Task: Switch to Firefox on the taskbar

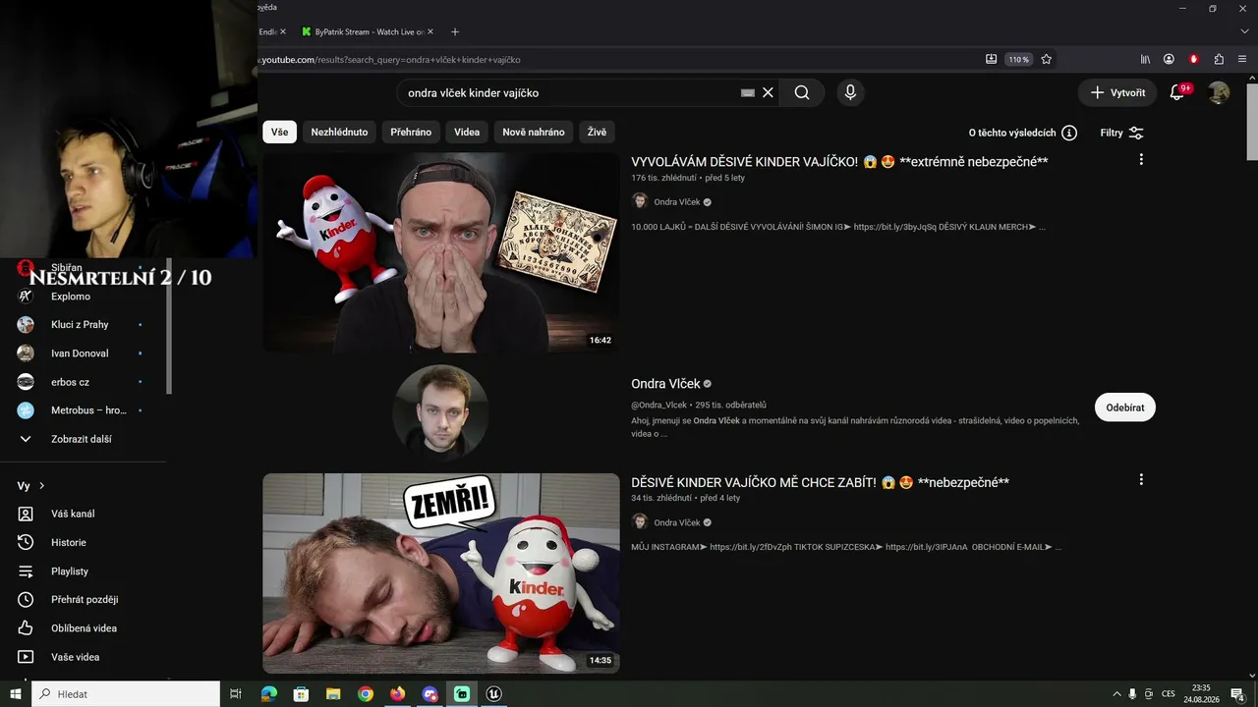Action: pyautogui.click(x=397, y=694)
